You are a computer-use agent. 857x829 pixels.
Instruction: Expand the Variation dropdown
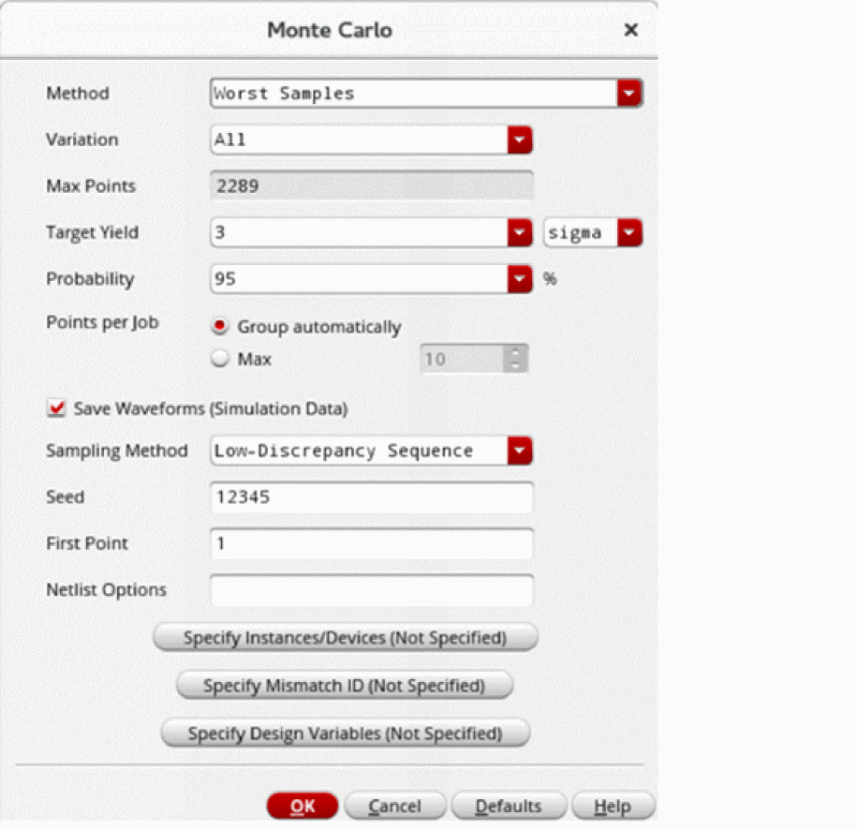(x=520, y=140)
